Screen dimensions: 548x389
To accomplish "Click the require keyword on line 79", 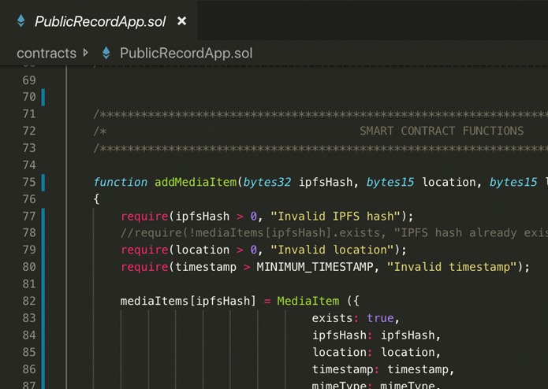I will [144, 250].
